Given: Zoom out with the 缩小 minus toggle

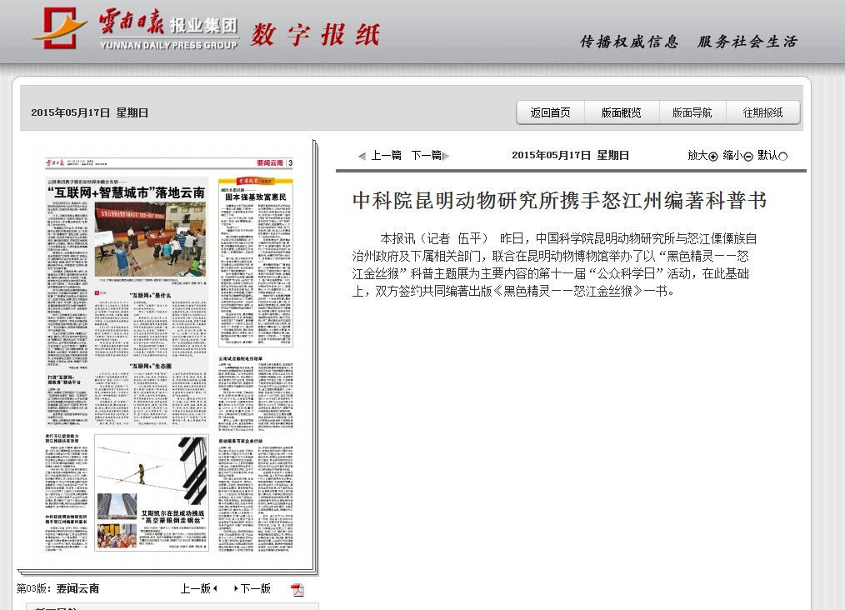Looking at the screenshot, I should [748, 156].
